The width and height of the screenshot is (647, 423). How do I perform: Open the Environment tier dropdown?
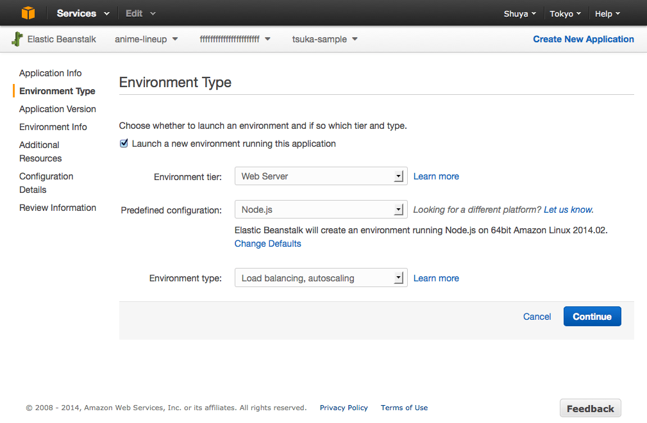(x=321, y=176)
